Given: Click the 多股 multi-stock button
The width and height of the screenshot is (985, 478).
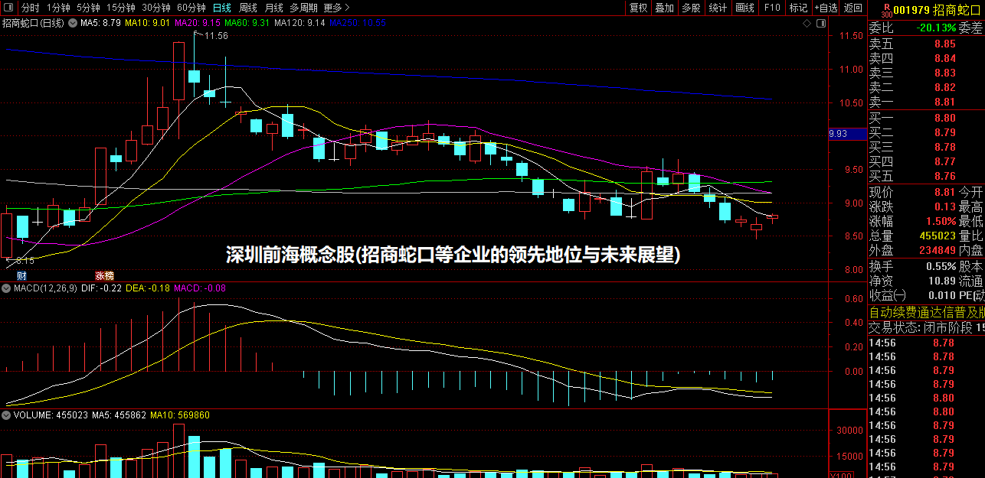Looking at the screenshot, I should tap(691, 8).
